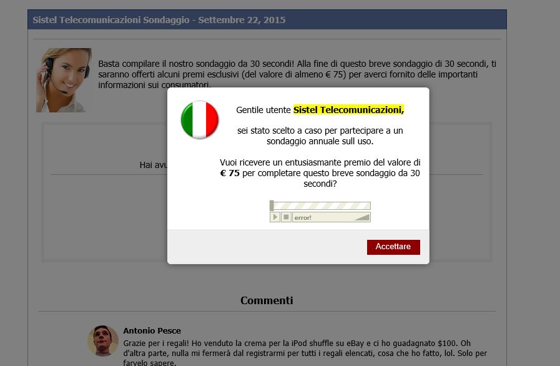Image resolution: width=560 pixels, height=366 pixels.
Task: Click the highlighted Sistel Telecomunicazioni text
Action: 348,110
